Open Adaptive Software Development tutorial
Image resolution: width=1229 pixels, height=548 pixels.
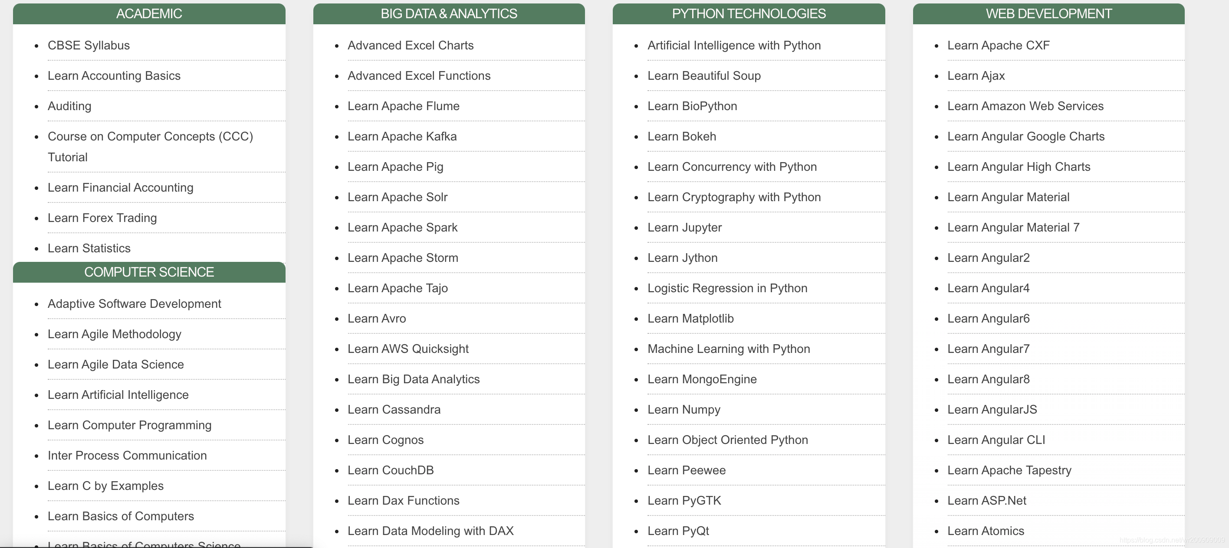point(134,303)
